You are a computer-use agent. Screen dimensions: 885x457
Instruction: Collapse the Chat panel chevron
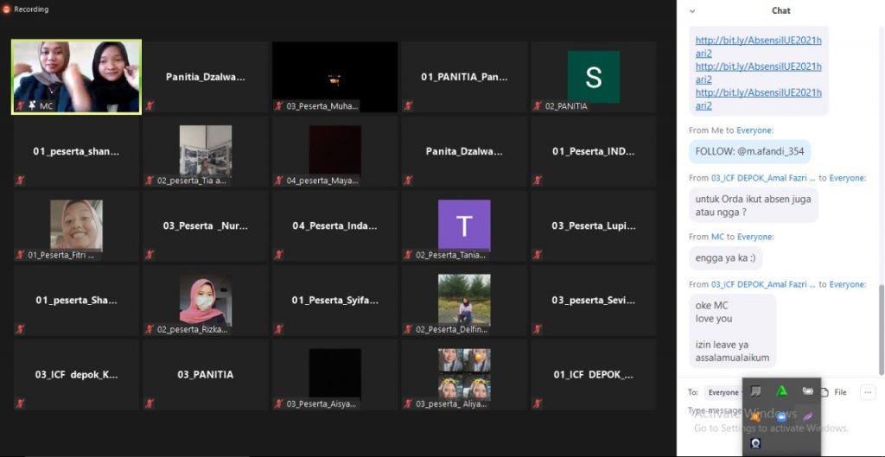(x=691, y=10)
